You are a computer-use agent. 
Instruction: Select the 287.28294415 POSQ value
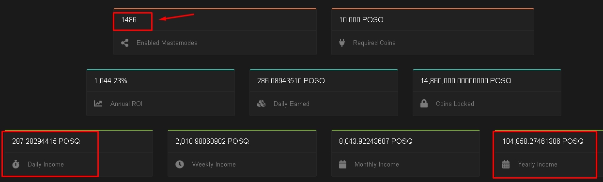pyautogui.click(x=46, y=141)
